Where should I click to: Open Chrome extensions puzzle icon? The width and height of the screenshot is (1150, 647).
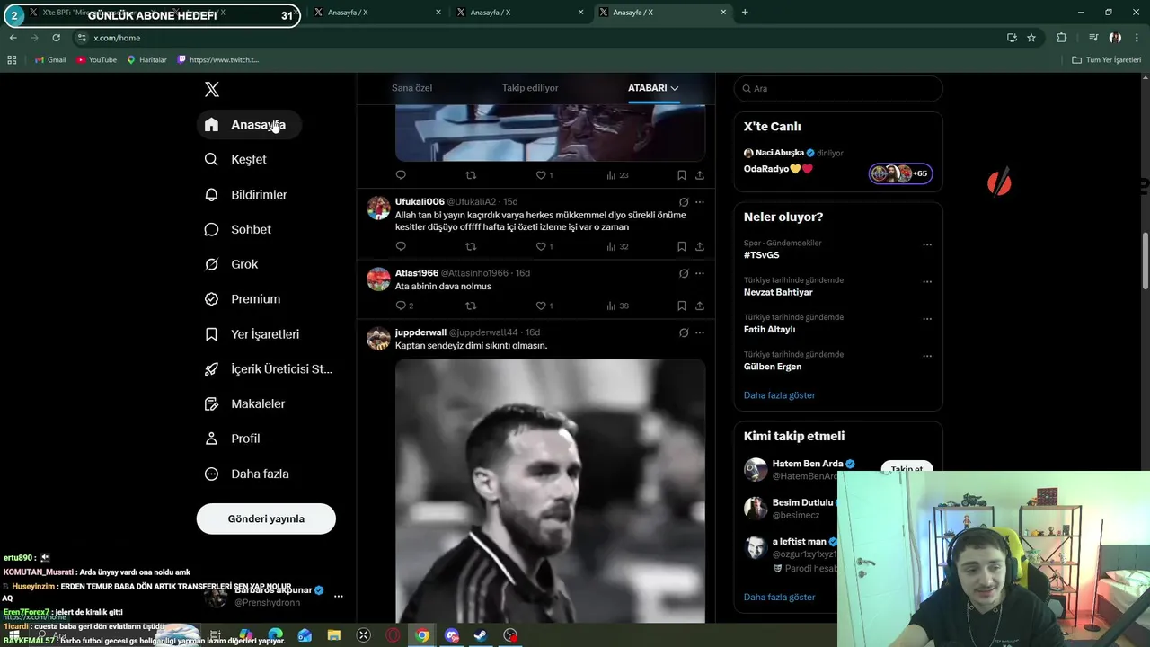point(1062,38)
